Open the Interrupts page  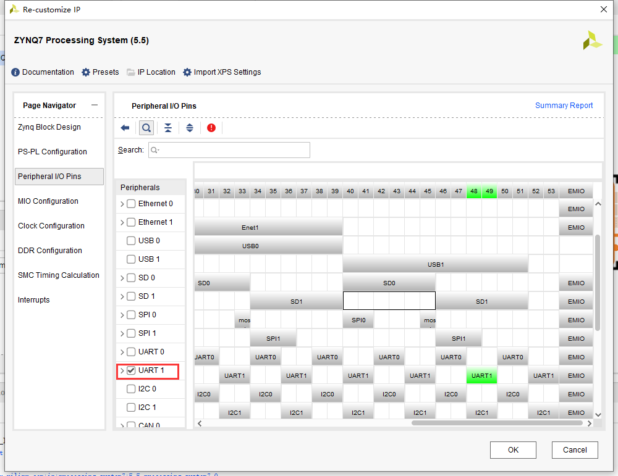34,300
